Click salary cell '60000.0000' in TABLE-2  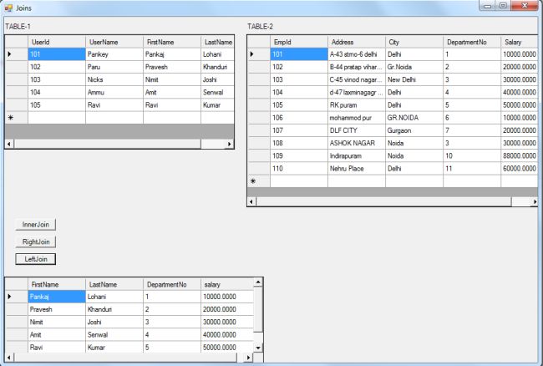tap(519, 168)
